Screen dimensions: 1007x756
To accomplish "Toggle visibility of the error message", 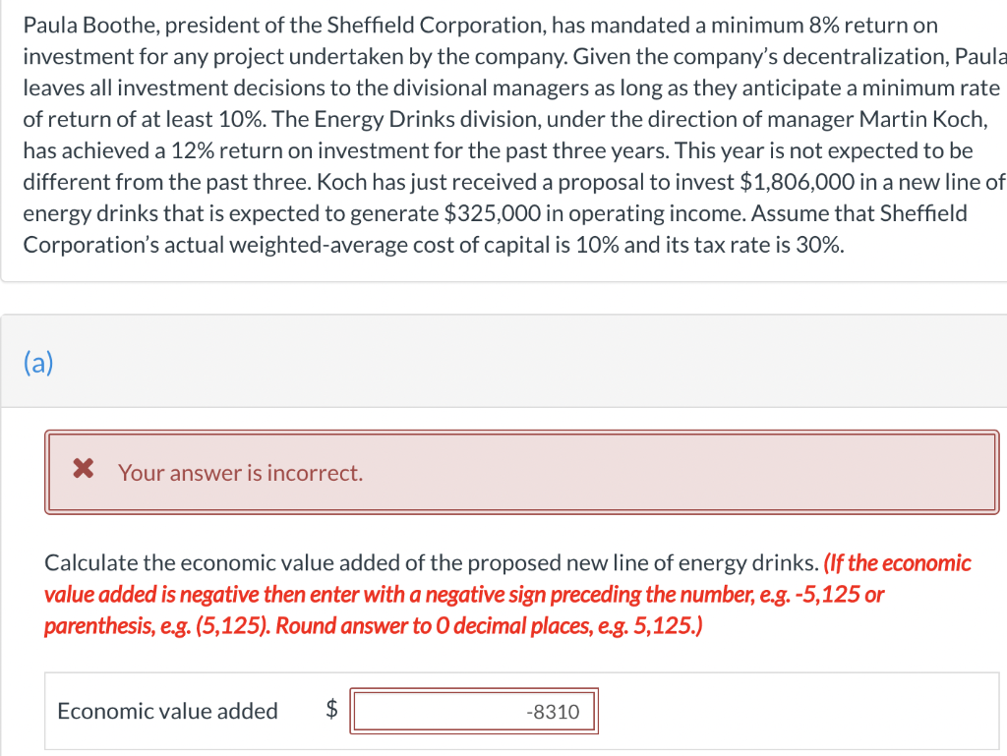I will [x=521, y=472].
